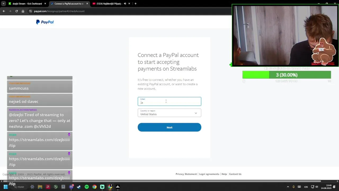
Task: Open the Legal agreements link
Action: click(x=209, y=174)
